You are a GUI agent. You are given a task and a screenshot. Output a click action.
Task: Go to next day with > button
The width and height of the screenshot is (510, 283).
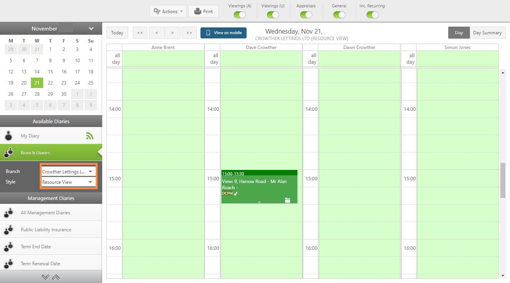[172, 33]
